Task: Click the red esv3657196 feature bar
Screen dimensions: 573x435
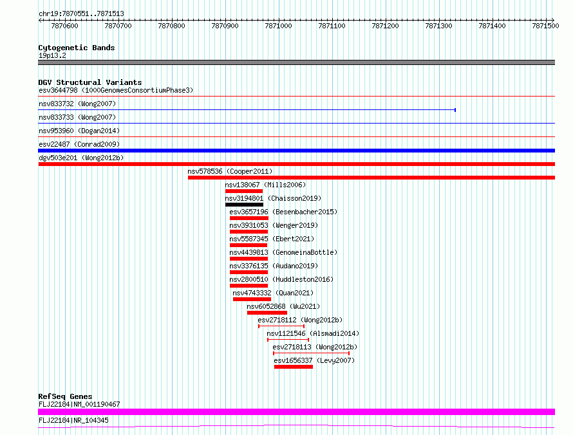Action: point(249,218)
